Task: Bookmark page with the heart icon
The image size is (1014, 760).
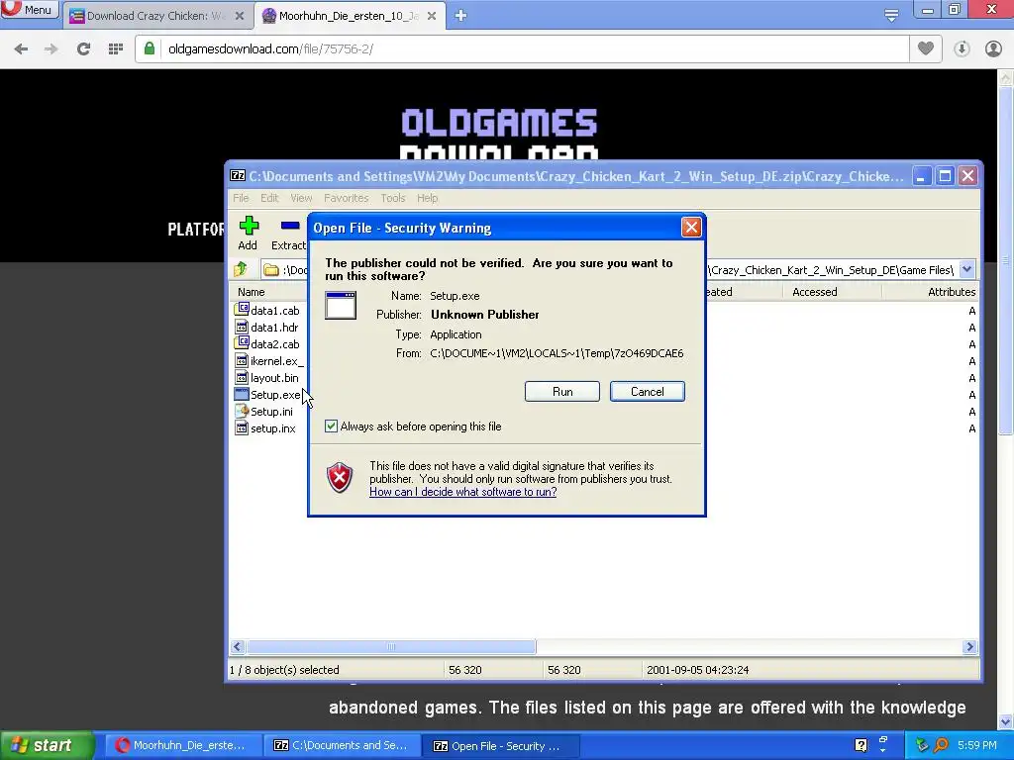Action: point(926,48)
